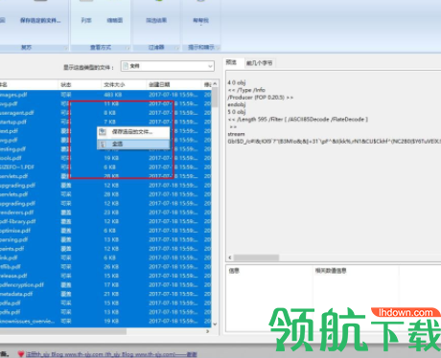This screenshot has height=358, width=441.
Task: Select the parsing.pdf row
Action: tap(105, 239)
